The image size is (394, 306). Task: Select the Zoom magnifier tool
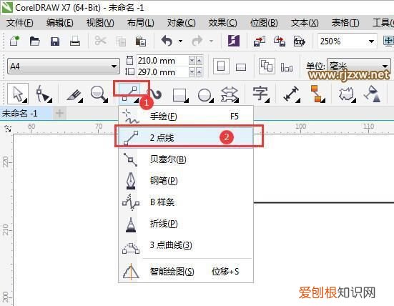[x=99, y=94]
